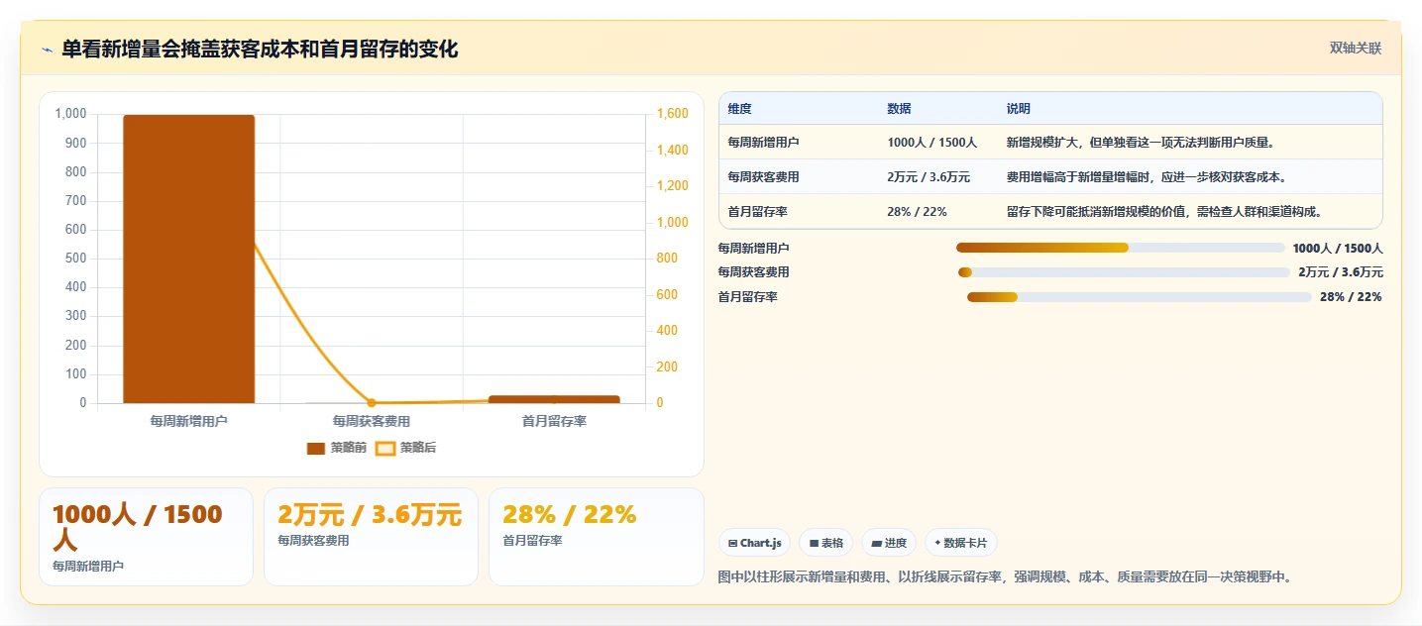Click the tall 每周新增用户 chart bar
1422x626 pixels.
(188, 260)
